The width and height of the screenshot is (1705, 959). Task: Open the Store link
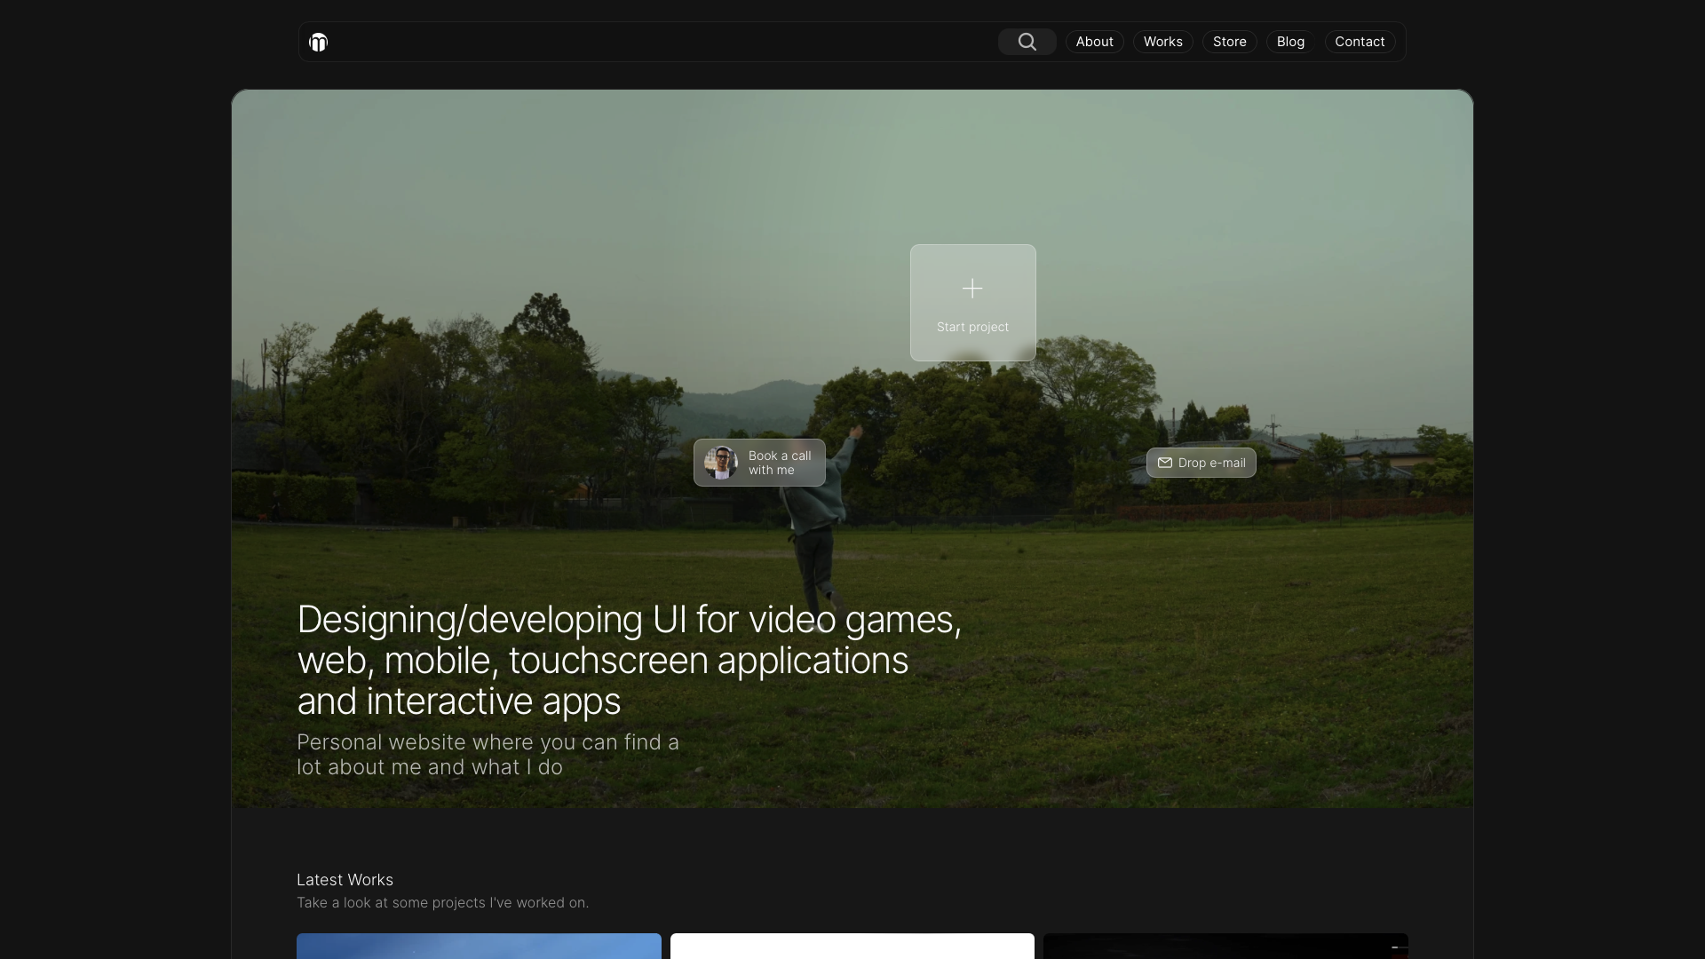click(x=1229, y=42)
